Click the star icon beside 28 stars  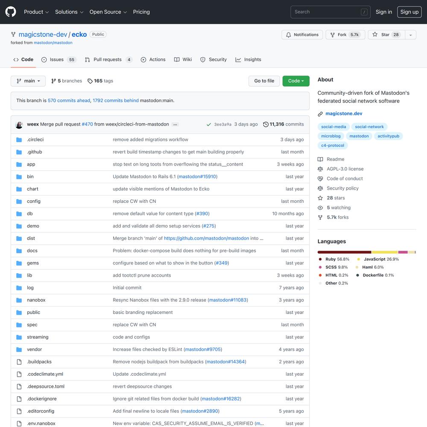coord(320,198)
